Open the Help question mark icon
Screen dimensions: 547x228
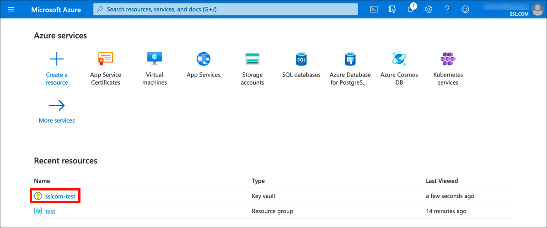[447, 9]
